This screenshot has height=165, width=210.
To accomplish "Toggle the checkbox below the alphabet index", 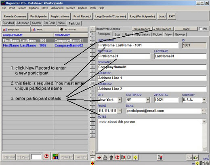I will click(x=92, y=159).
